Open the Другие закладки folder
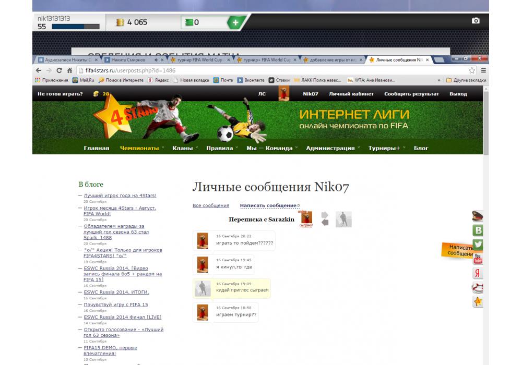 pyautogui.click(x=466, y=80)
